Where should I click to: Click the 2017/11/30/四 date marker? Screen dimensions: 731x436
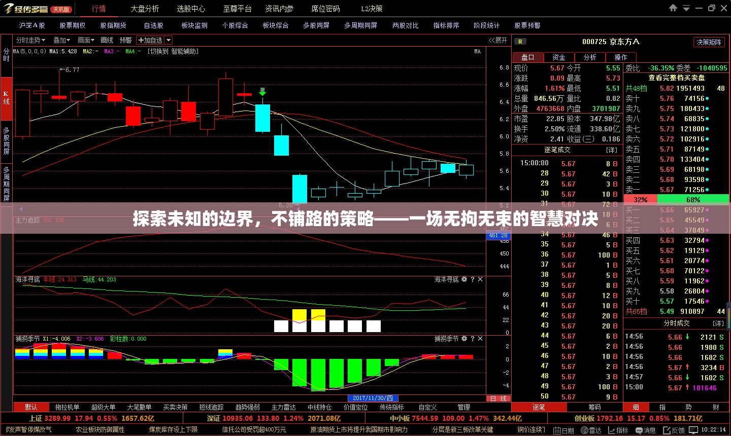point(373,398)
